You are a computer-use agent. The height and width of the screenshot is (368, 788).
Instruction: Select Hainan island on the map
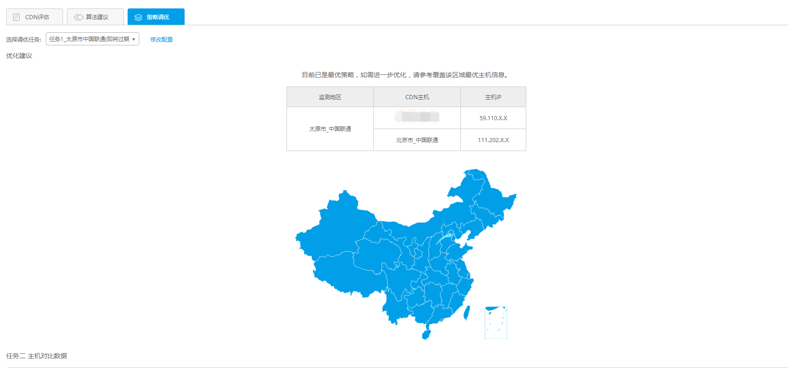coord(426,335)
